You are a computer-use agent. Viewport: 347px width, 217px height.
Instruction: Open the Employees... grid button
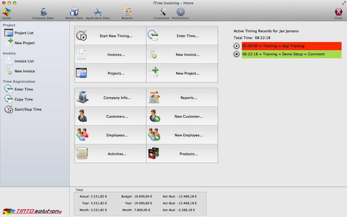click(111, 135)
